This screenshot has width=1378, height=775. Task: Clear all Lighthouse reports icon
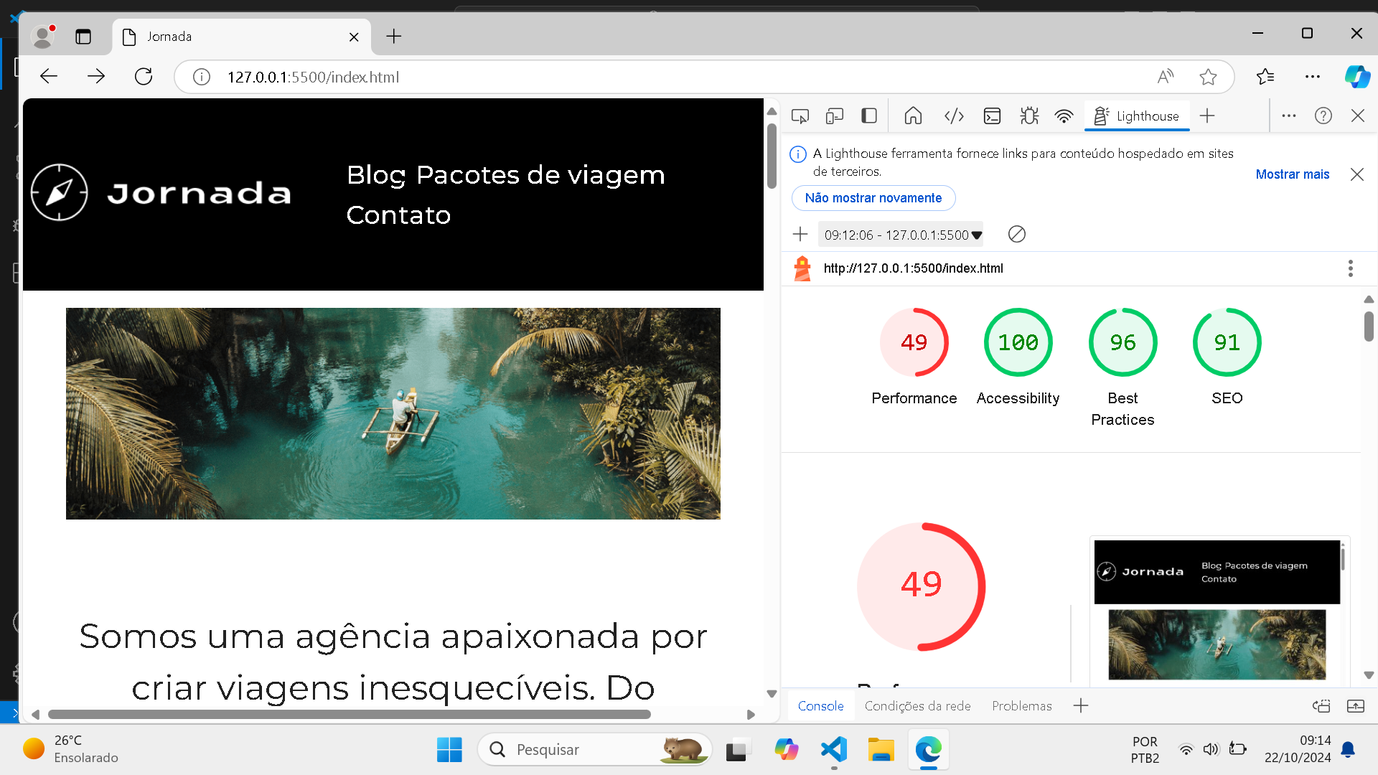(x=1017, y=235)
